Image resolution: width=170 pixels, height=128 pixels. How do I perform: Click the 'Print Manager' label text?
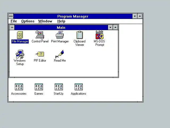point(60,41)
